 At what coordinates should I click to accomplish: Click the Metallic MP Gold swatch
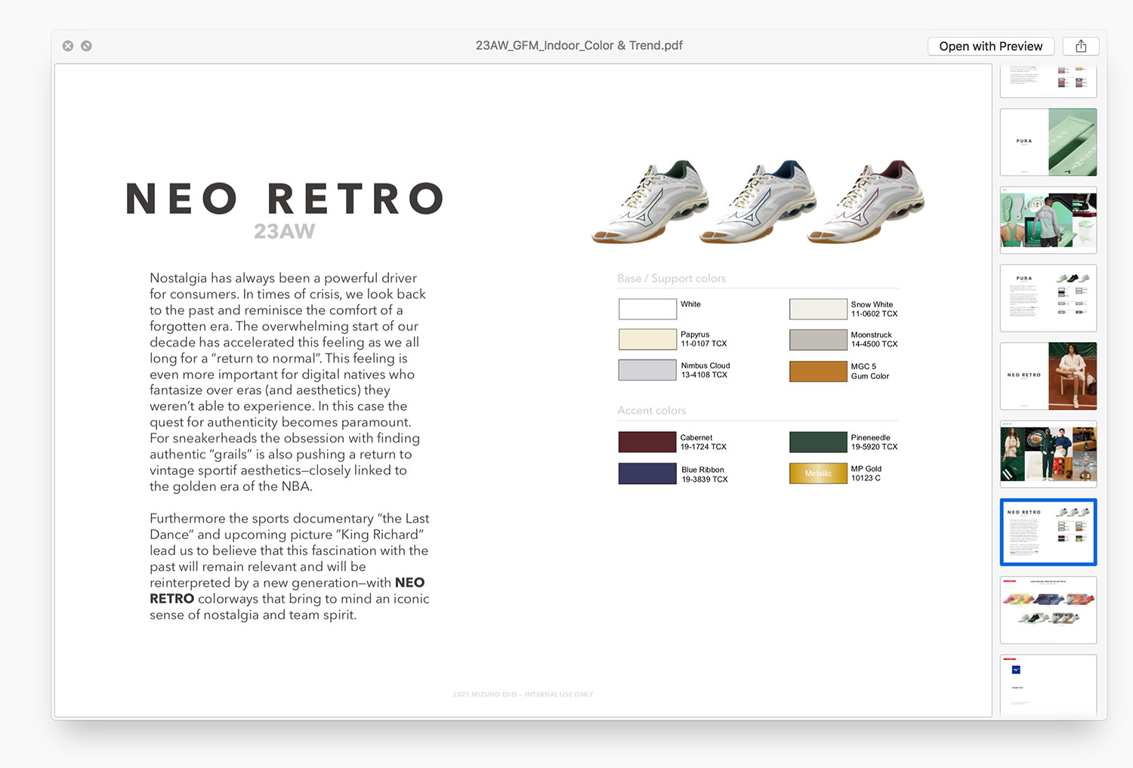[818, 473]
